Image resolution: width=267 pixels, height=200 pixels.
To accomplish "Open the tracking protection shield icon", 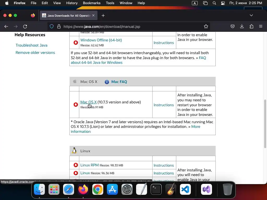I will click(x=52, y=27).
